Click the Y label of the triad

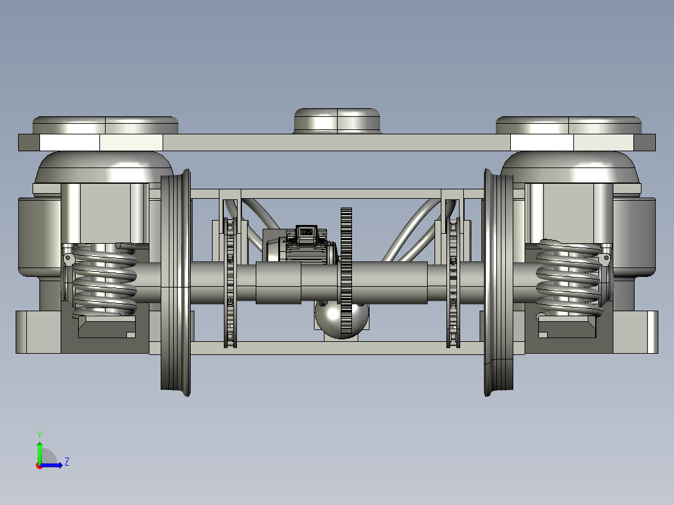(39, 434)
